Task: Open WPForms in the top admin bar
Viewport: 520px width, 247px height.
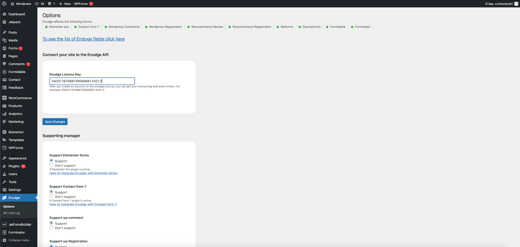Action: click(83, 4)
